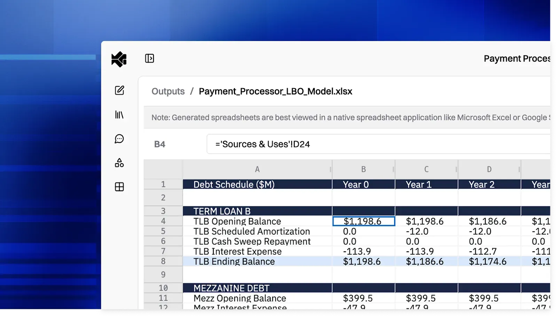Select TLB Ending Balance label cell

pyautogui.click(x=257, y=261)
